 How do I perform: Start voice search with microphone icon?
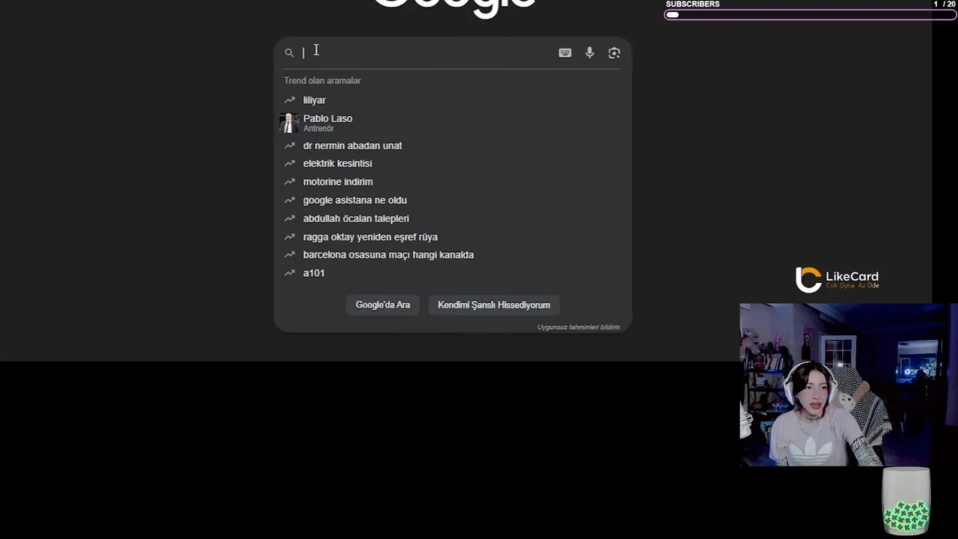tap(590, 52)
